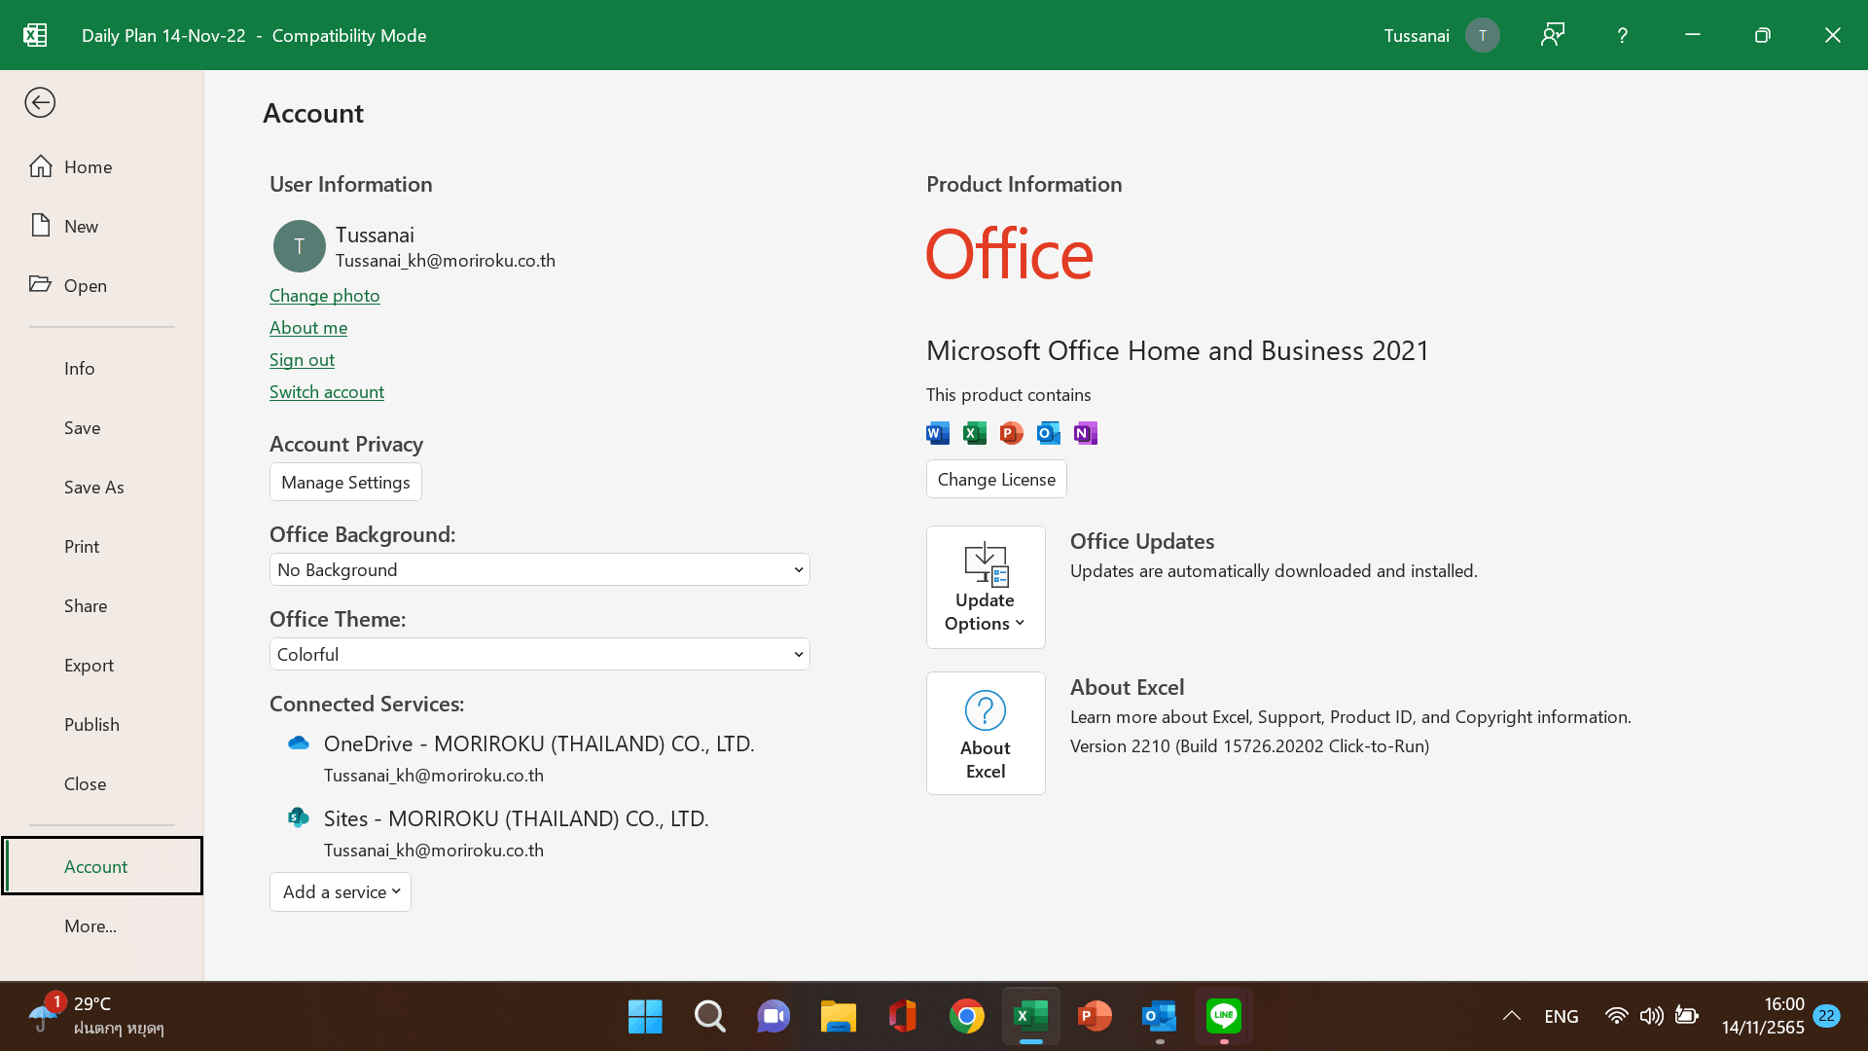Image resolution: width=1868 pixels, height=1051 pixels.
Task: Click the Switch account link
Action: (x=327, y=391)
